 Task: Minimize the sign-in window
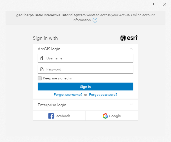pyautogui.click(x=140, y=4)
